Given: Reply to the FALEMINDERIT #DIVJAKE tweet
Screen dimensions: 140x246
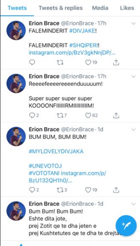Looking at the screenshot, I should pos(32,63).
